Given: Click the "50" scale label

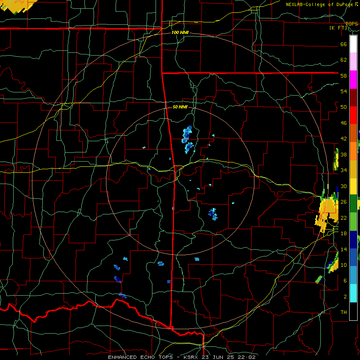Looking at the screenshot, I should coord(344,107).
